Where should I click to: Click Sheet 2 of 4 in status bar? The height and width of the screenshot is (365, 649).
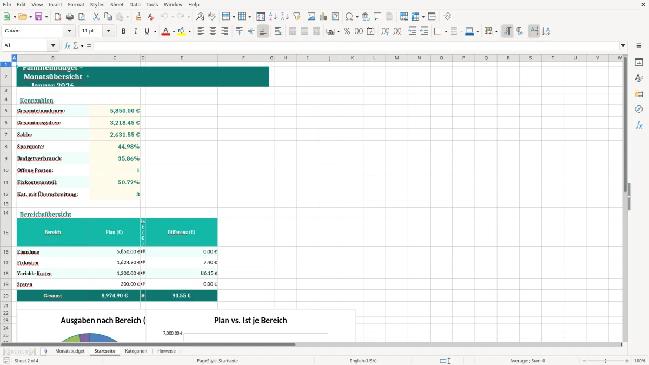pyautogui.click(x=27, y=361)
